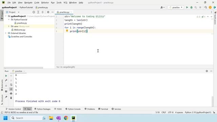Image resolution: width=217 pixels, height=122 pixels.
Task: Pin the Run tab
Action: click(6, 97)
